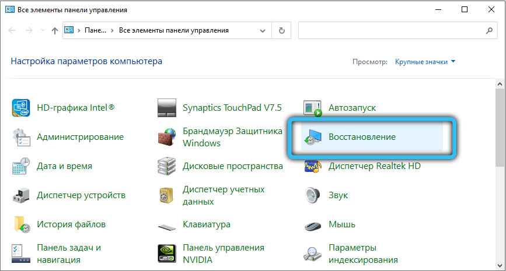
Task: Expand the chevron after Пане... breadcrumb
Action: 112,31
